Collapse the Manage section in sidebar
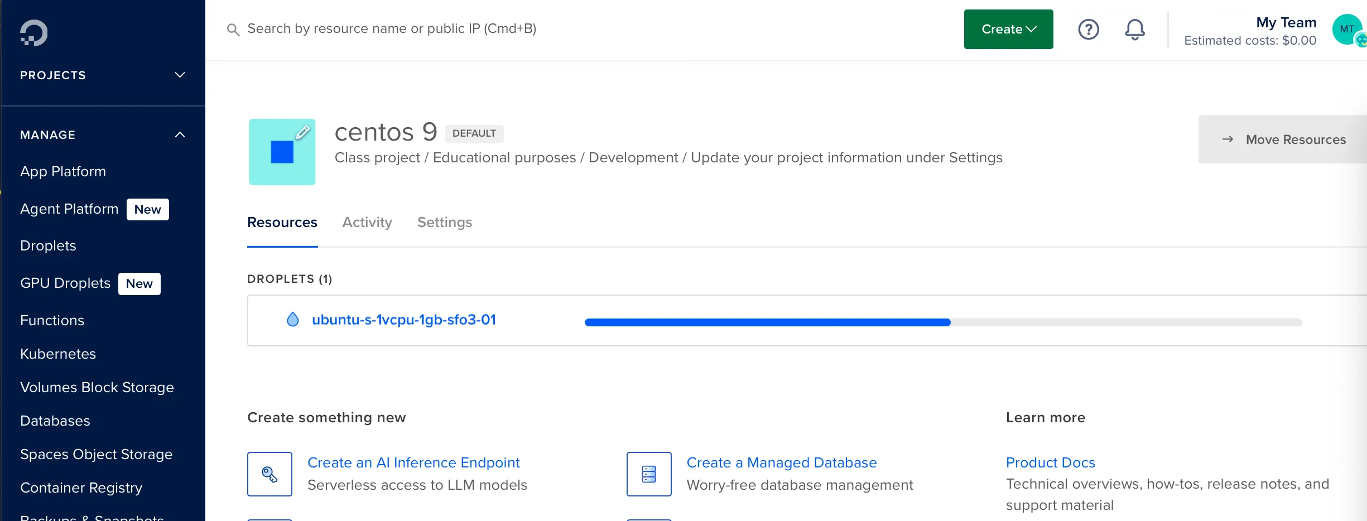 point(180,135)
